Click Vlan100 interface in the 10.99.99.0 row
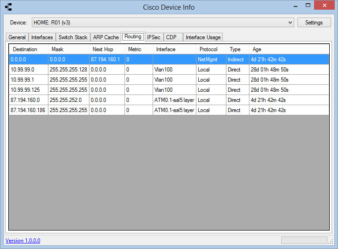 (174, 70)
